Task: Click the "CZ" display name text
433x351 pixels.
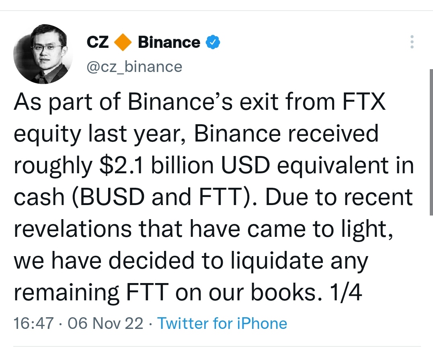Action: click(x=97, y=42)
